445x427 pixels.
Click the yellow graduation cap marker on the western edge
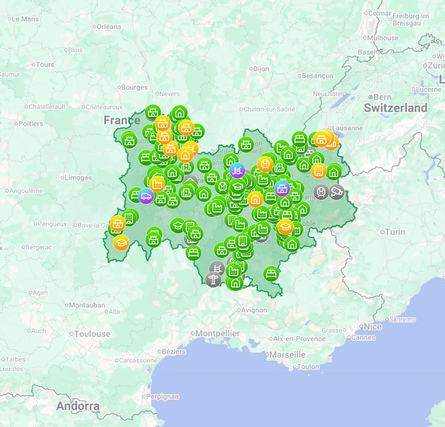pyautogui.click(x=122, y=242)
